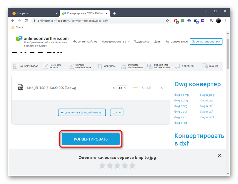The height and width of the screenshot is (184, 238).
Task: Open the Chrome profile avatar
Action: (218, 20)
